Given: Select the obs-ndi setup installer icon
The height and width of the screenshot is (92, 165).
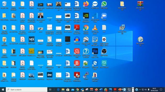Looking at the screenshot, I should (122, 29).
